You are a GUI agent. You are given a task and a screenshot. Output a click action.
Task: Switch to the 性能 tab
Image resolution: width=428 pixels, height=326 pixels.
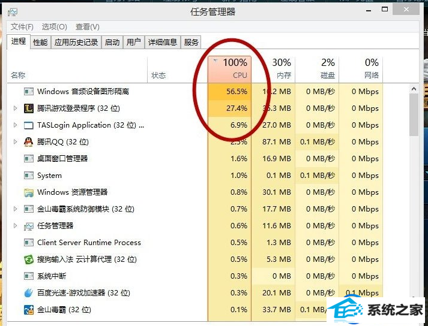coord(40,43)
